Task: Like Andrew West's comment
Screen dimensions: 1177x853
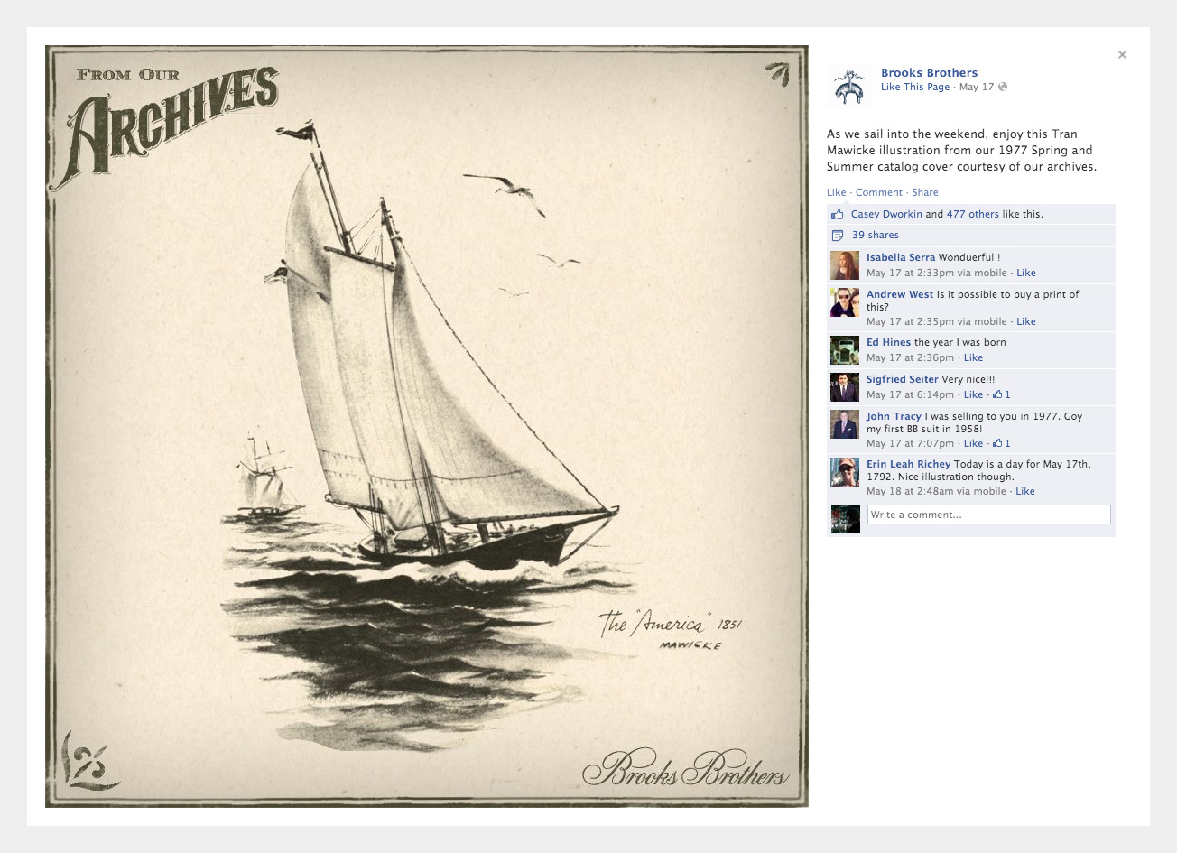Action: click(x=1026, y=321)
